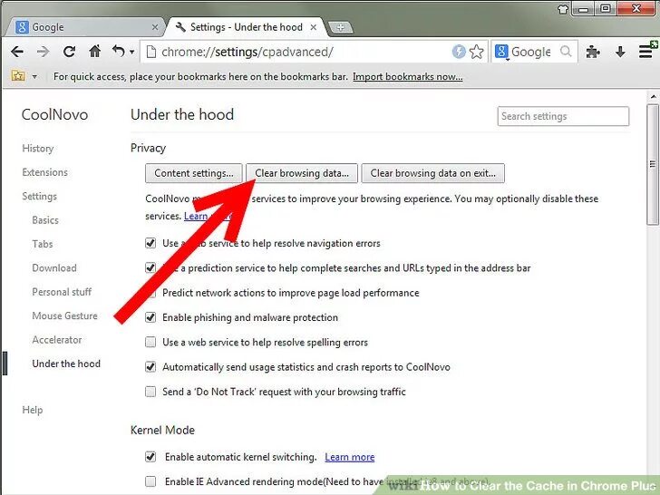
Task: Click the Forward navigation arrow
Action: (43, 52)
